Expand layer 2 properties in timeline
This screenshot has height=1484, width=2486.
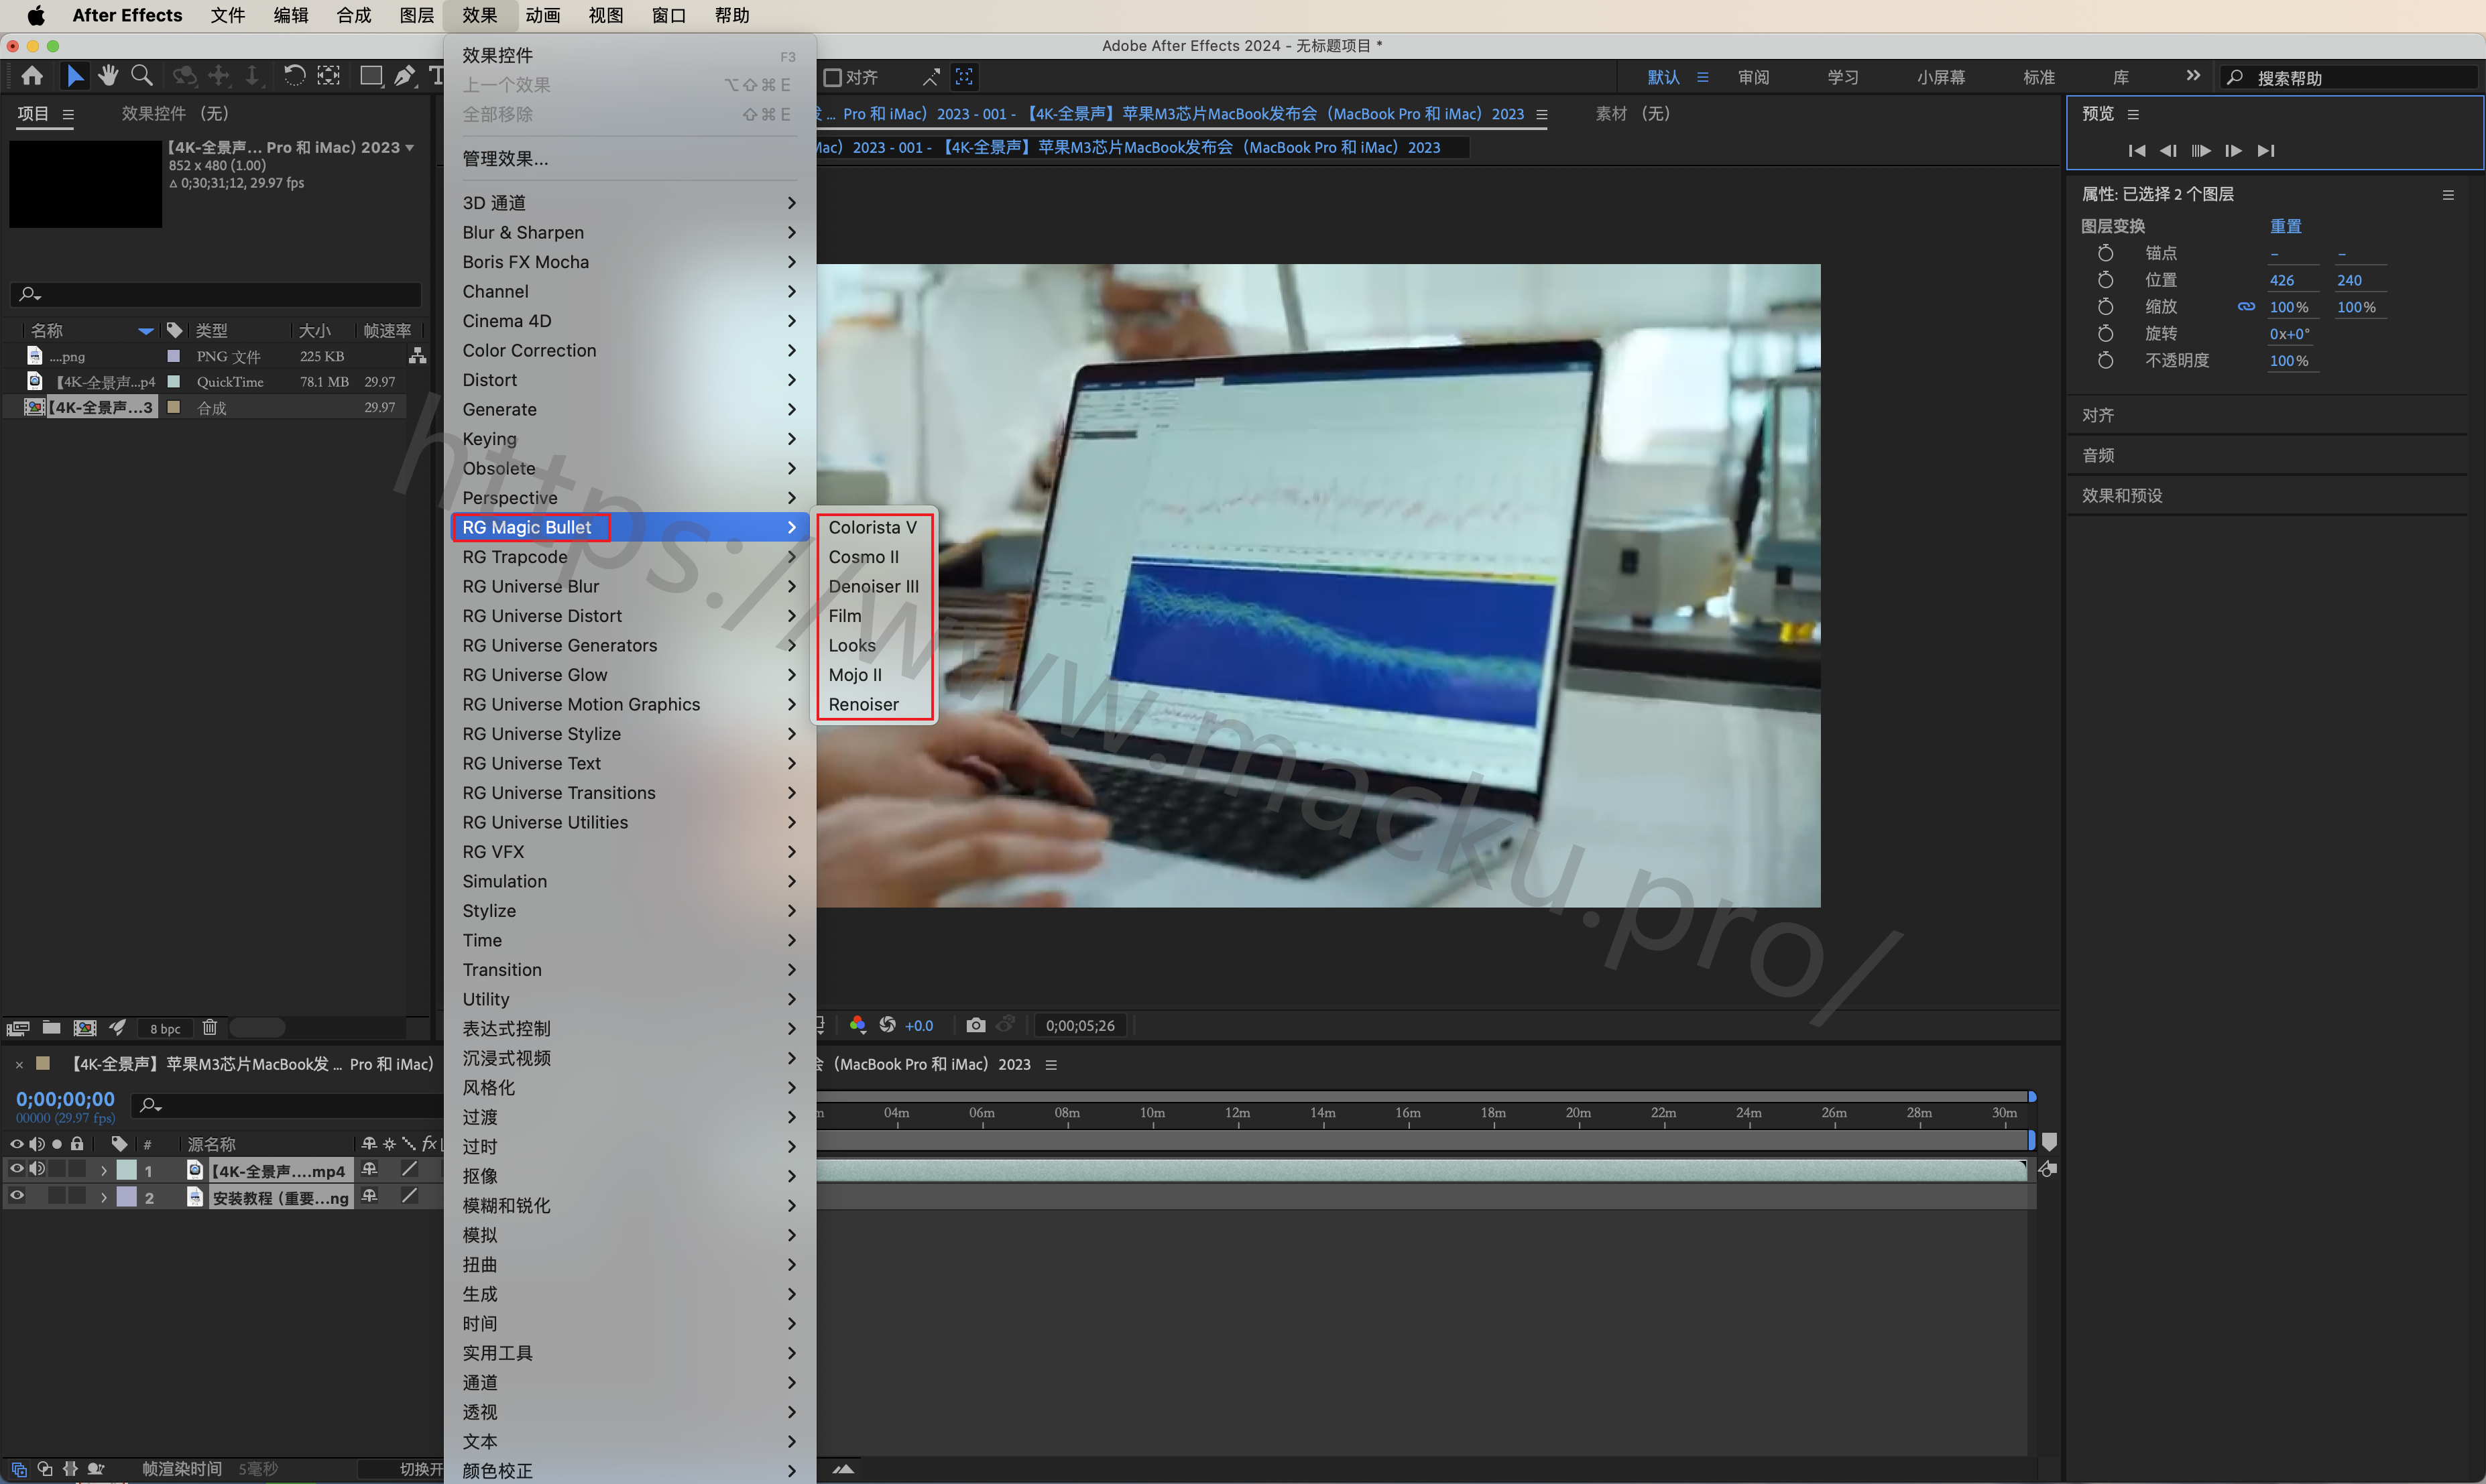coord(103,1197)
